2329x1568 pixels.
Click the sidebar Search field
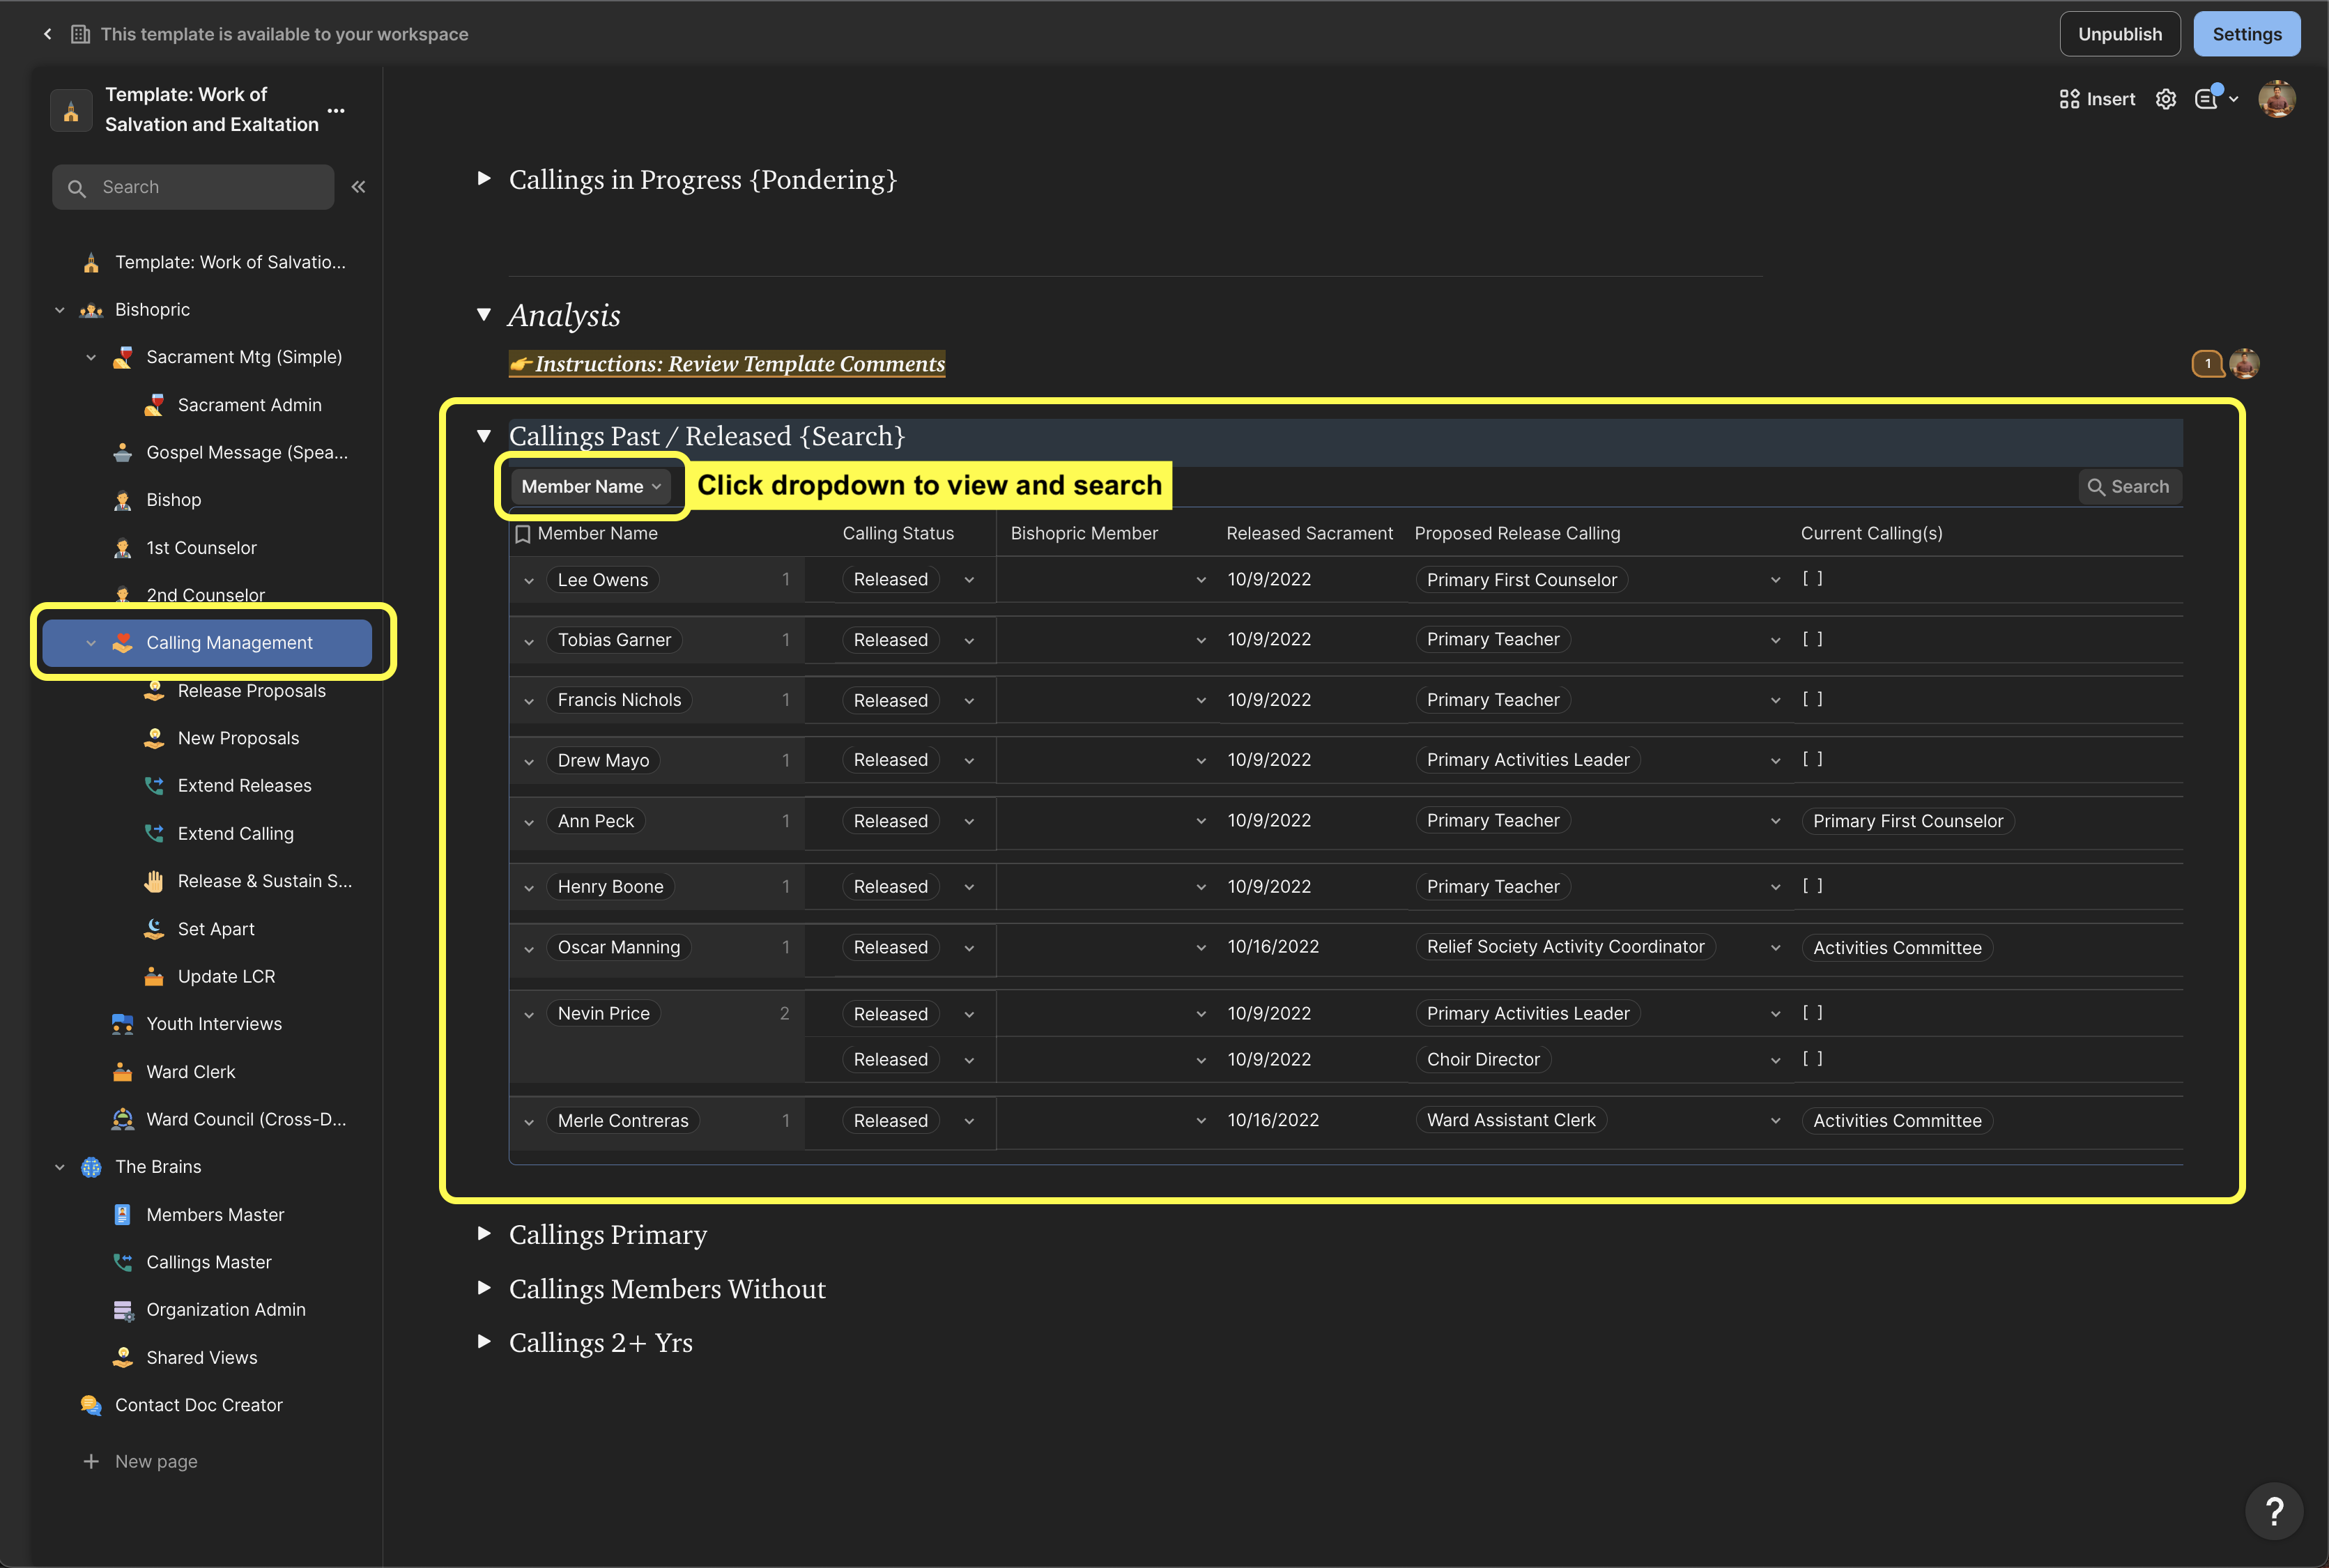coord(193,187)
